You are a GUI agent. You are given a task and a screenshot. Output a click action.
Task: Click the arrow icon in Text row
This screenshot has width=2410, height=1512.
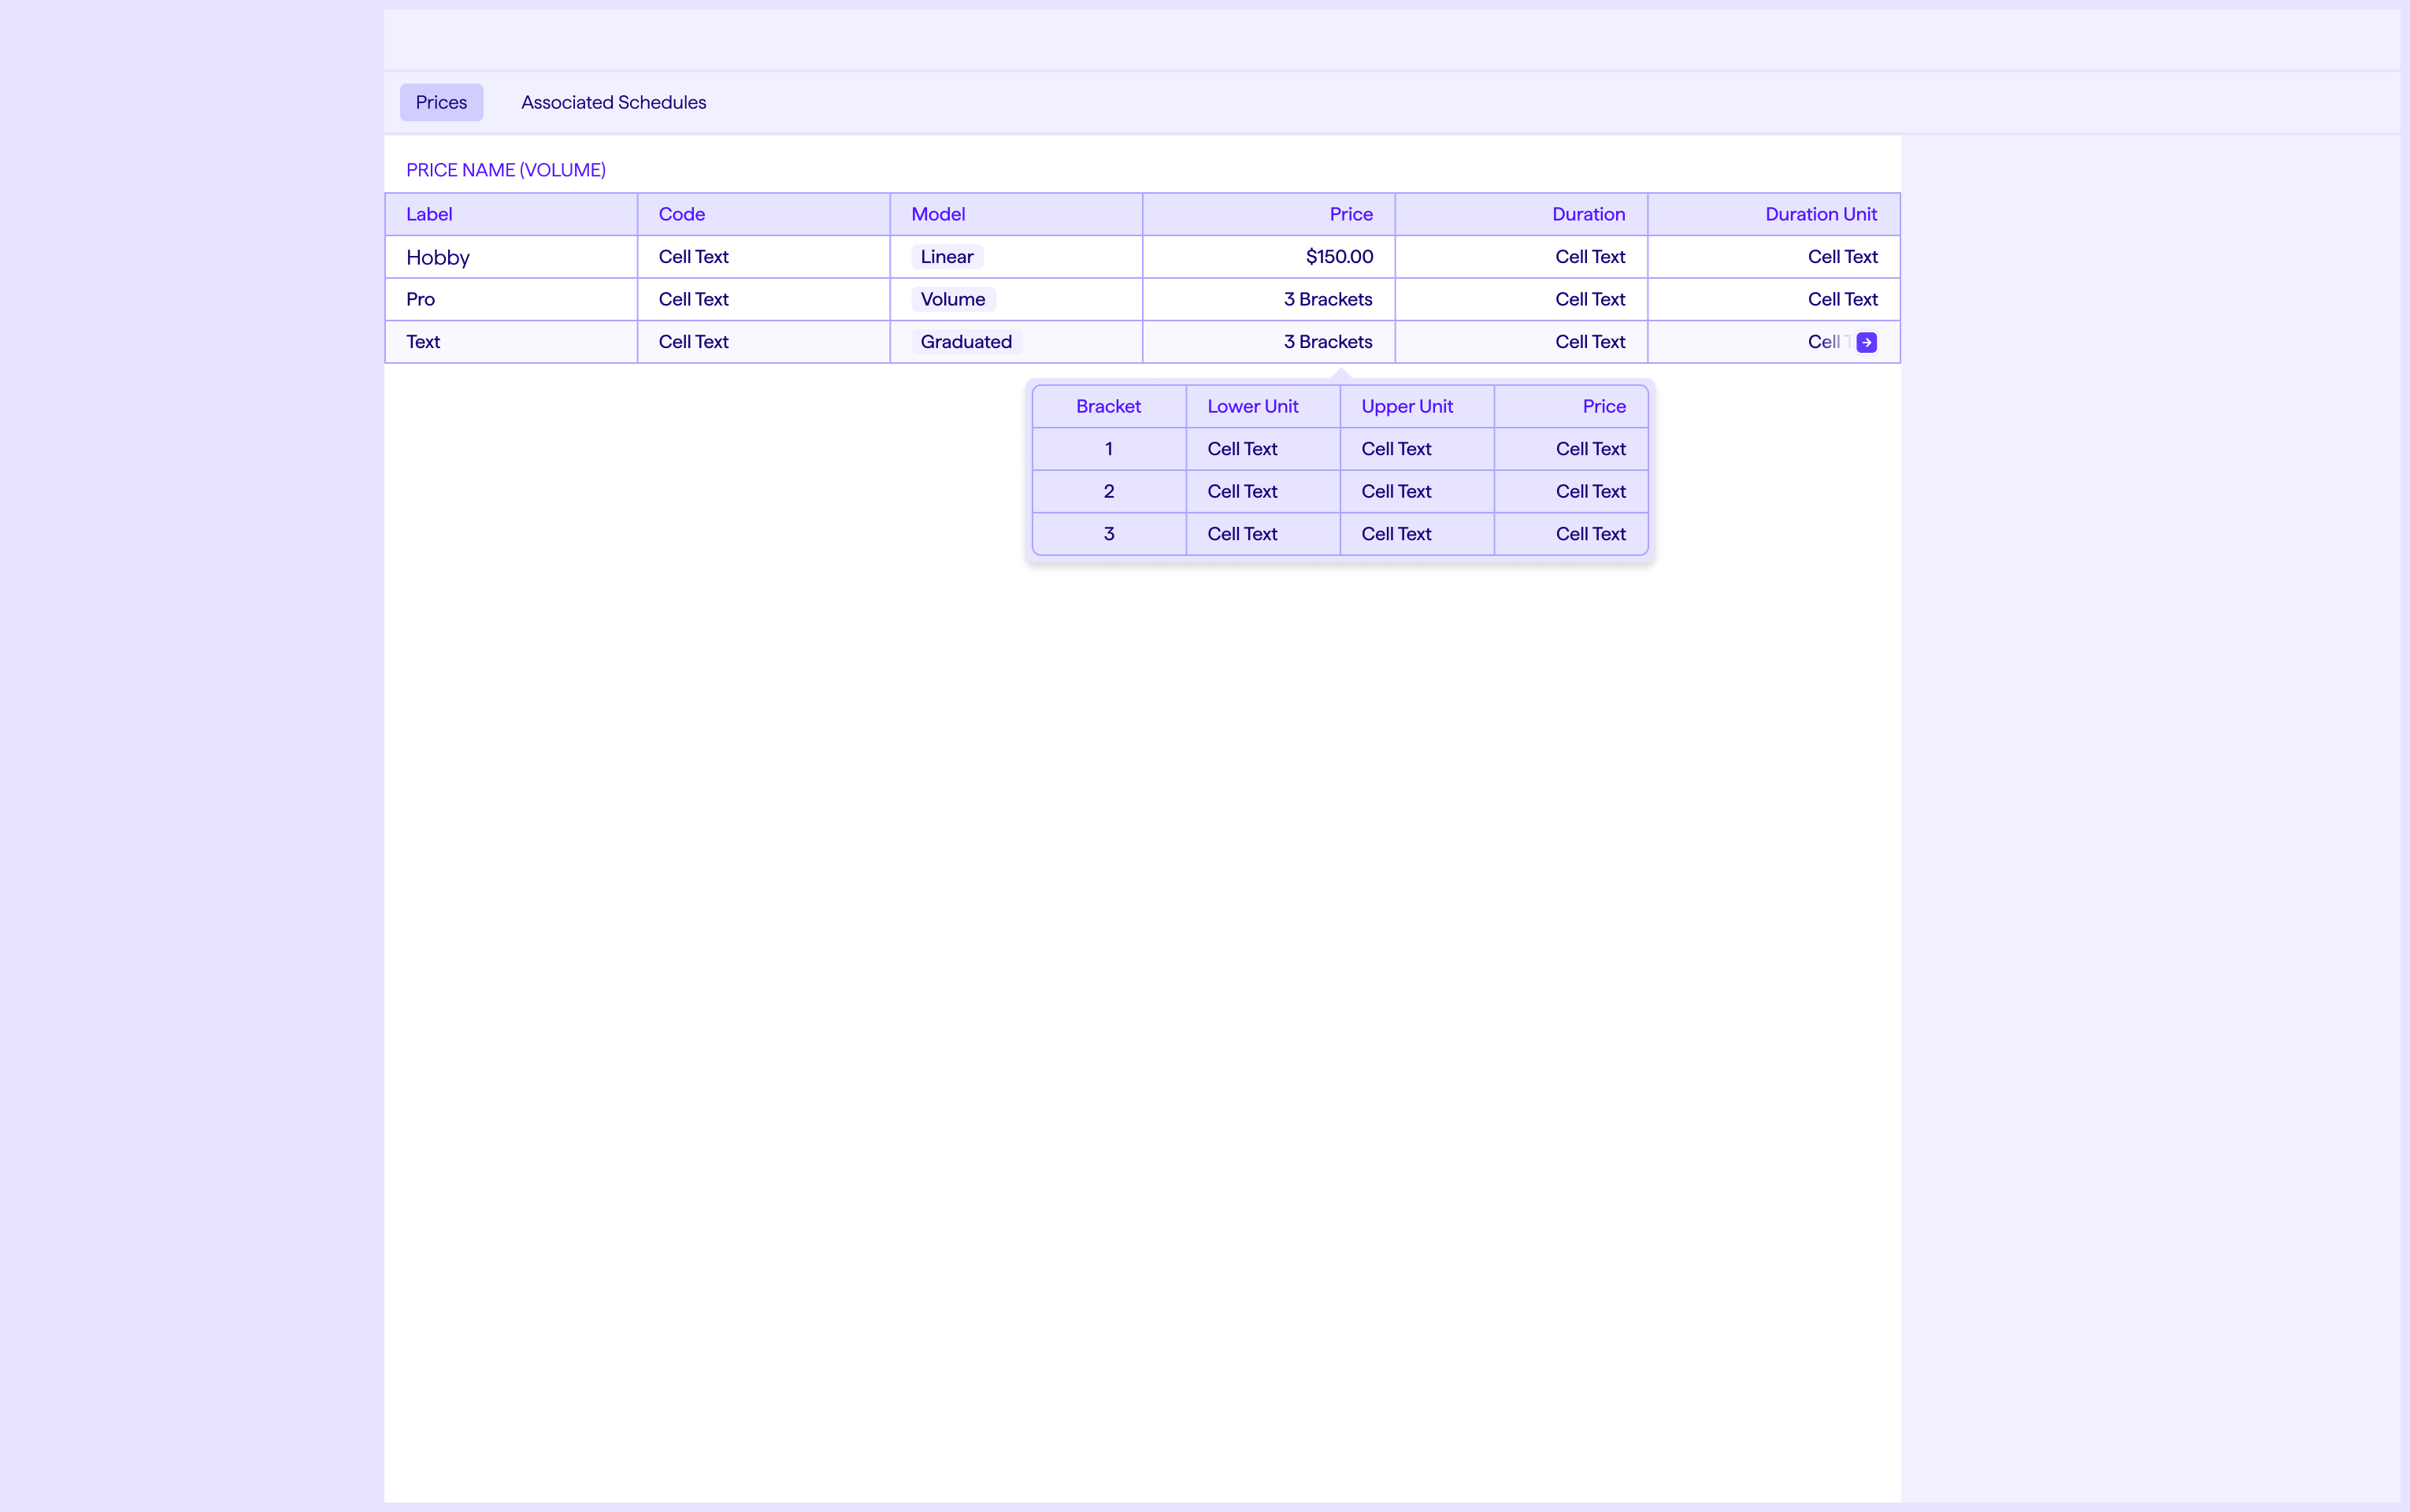tap(1866, 342)
